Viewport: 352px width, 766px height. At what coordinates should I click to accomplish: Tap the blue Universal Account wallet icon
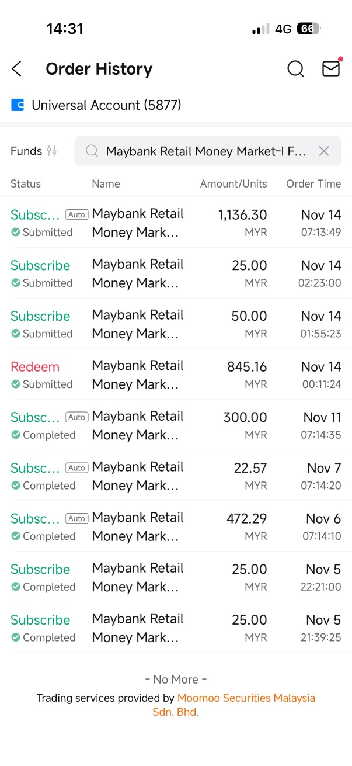[18, 105]
